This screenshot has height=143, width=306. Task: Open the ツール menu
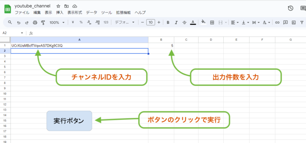[x=107, y=13]
